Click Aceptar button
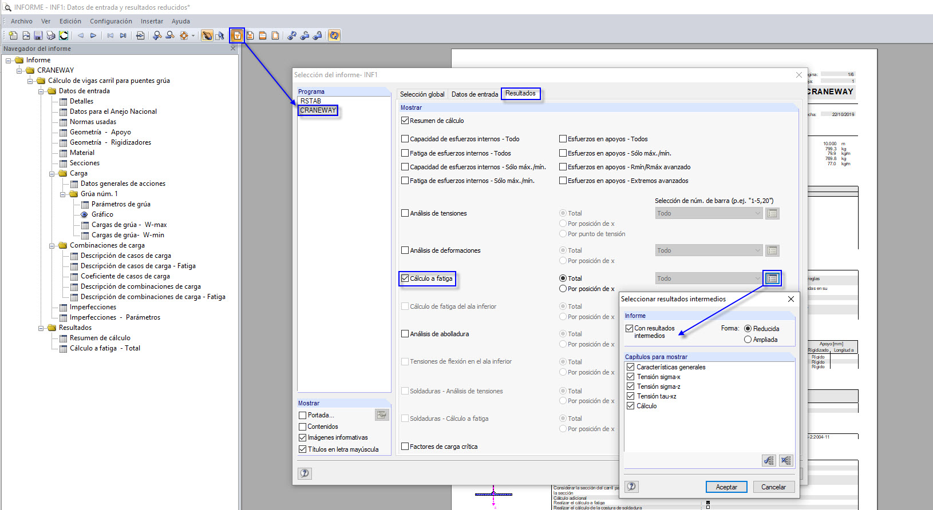The height and width of the screenshot is (510, 933). click(x=726, y=487)
